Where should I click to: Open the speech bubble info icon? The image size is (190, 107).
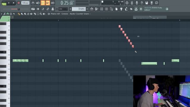pos(156,3)
